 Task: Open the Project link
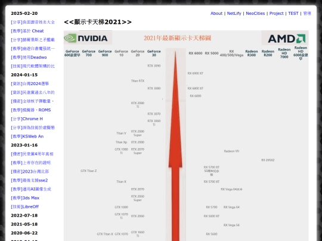(276, 13)
